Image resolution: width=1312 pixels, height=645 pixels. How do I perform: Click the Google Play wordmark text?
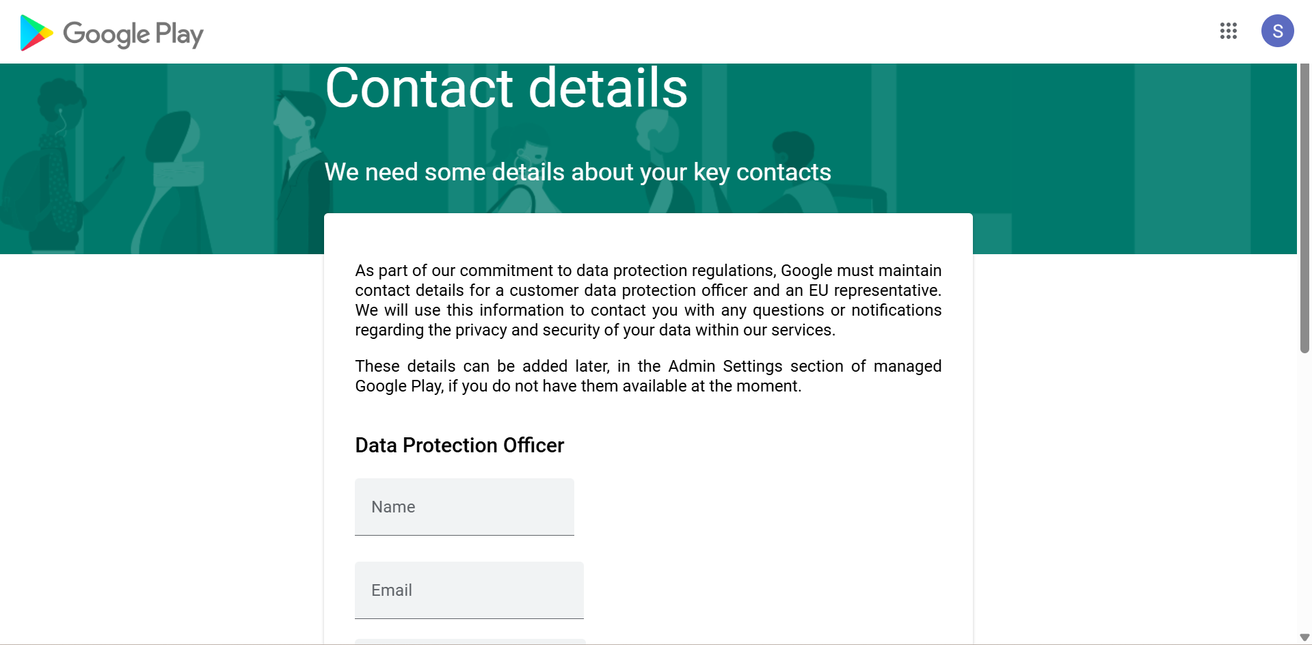click(x=133, y=34)
